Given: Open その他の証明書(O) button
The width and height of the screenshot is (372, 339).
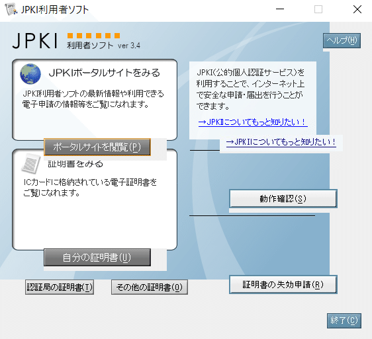Looking at the screenshot, I should 150,287.
